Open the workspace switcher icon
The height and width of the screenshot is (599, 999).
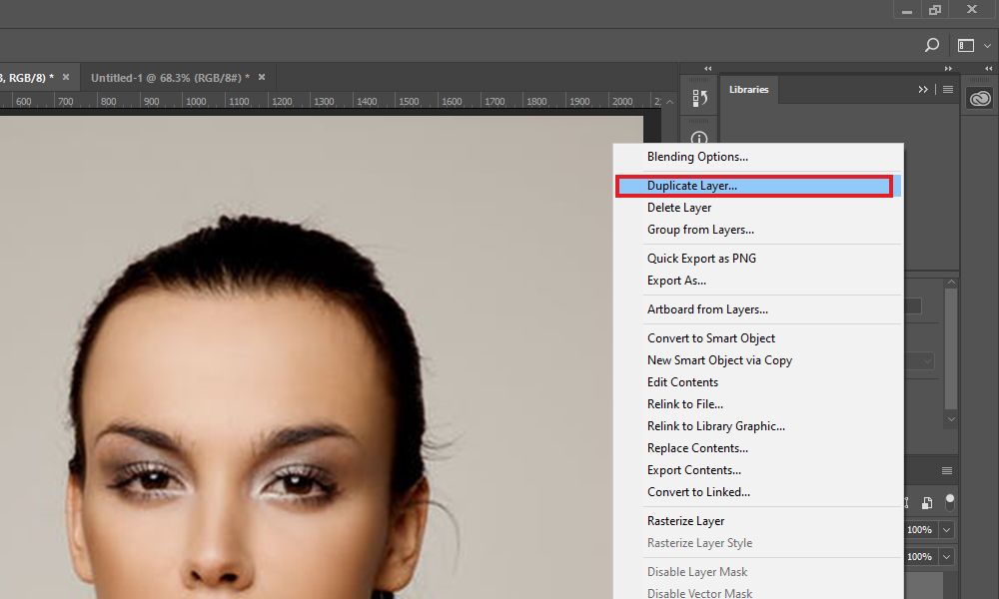(x=966, y=45)
